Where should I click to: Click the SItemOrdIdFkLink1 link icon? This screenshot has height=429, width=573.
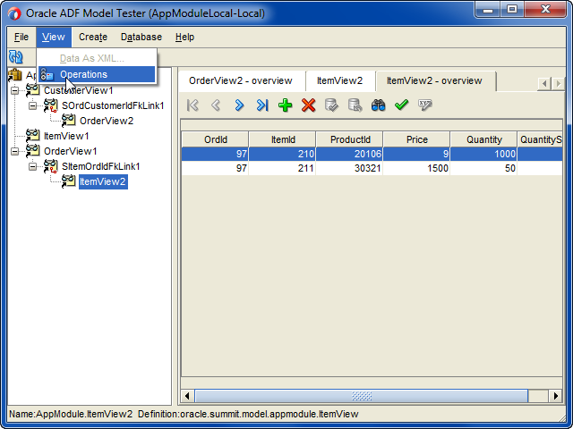pos(50,166)
